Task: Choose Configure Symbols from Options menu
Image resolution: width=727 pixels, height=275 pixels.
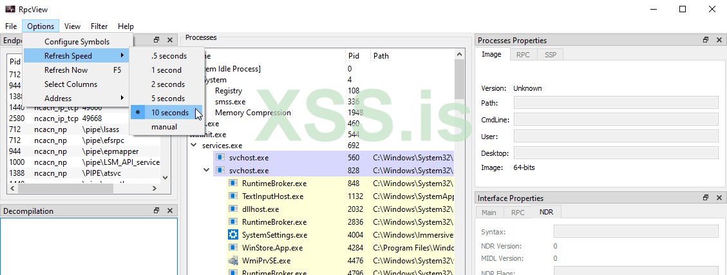Action: pos(77,42)
